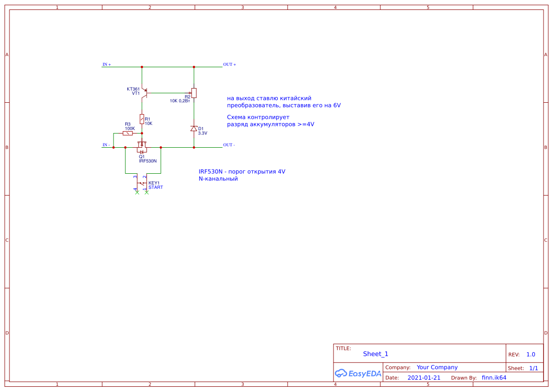Select the OUT+ net flag

(x=229, y=64)
